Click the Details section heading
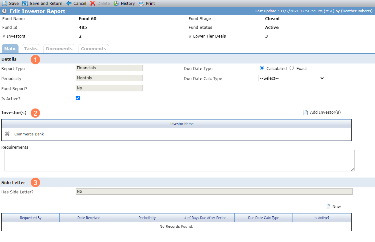This screenshot has width=375, height=242. (9, 59)
